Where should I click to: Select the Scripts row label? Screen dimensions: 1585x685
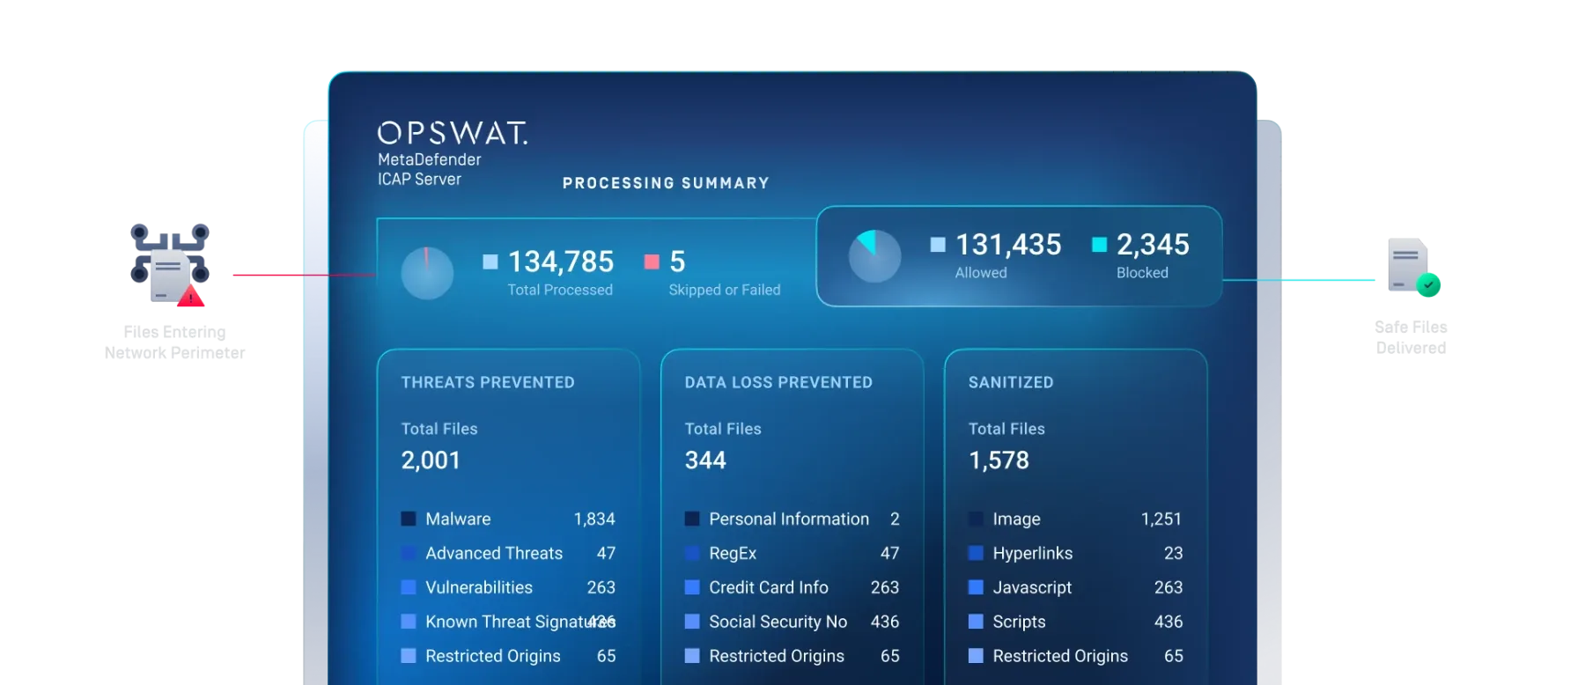pos(1019,622)
